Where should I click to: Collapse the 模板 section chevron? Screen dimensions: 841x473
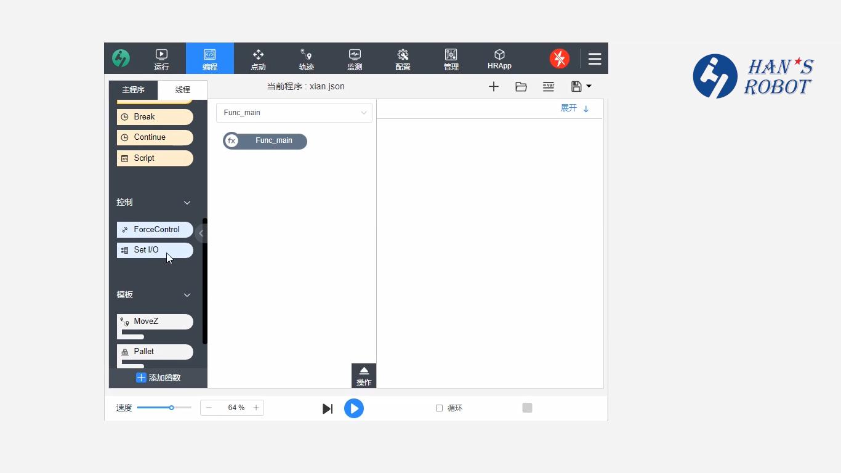click(187, 295)
